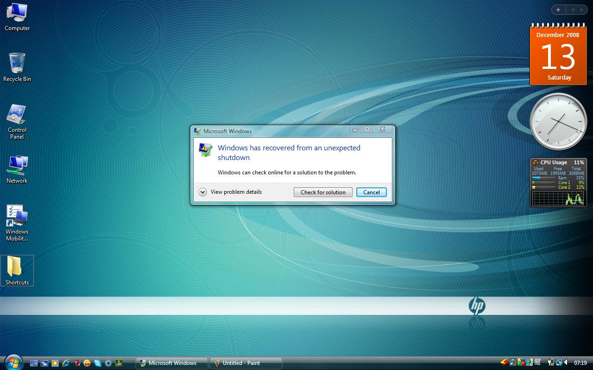Click Switch between windows in Quick Launch
This screenshot has width=593, height=370.
[x=44, y=363]
